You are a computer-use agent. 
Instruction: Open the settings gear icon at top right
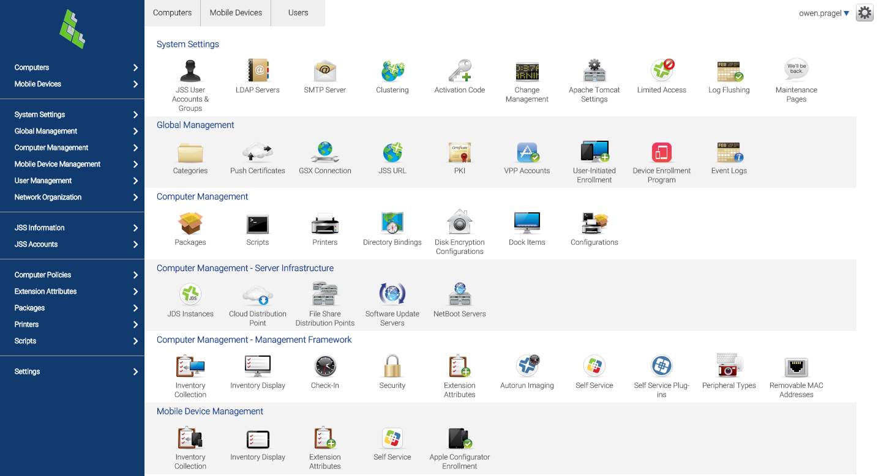[x=864, y=13]
